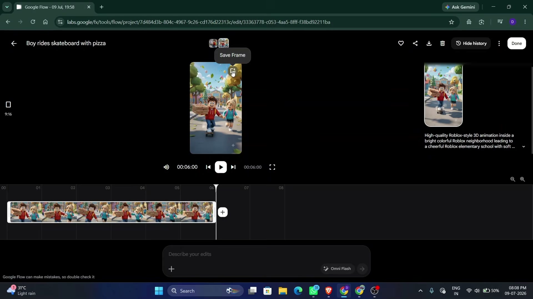Add an attachment to the edit prompt
The height and width of the screenshot is (299, 533).
point(172,269)
